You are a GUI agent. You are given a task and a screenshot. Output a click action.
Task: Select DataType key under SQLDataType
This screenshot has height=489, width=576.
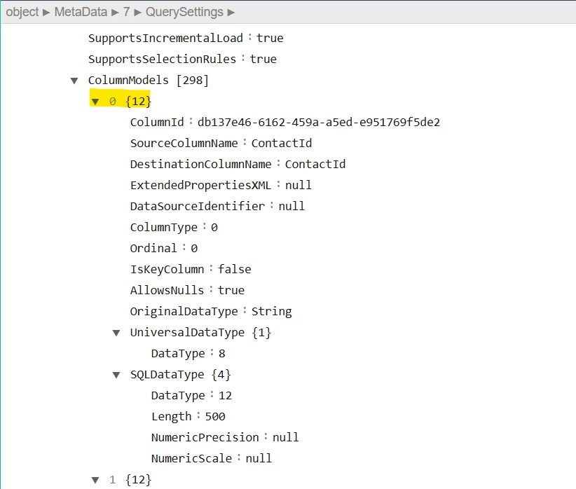(178, 396)
